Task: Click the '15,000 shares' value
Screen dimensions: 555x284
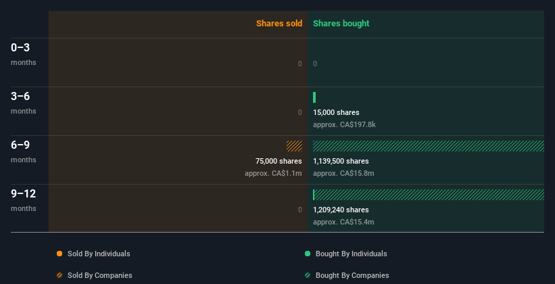Action: coord(336,113)
